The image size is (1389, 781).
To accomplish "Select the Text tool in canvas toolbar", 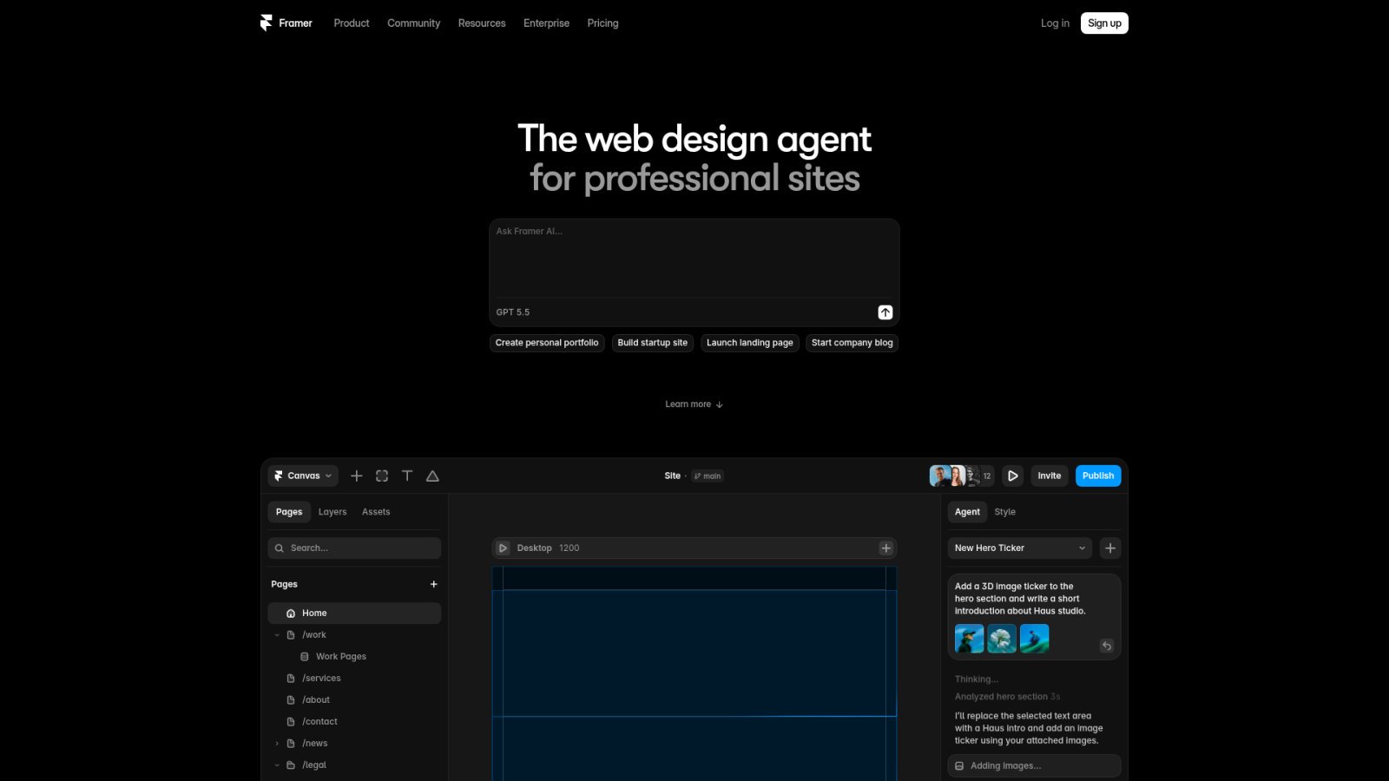I will (407, 476).
